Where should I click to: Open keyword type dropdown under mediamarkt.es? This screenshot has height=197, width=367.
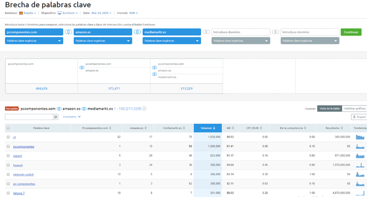(172, 40)
